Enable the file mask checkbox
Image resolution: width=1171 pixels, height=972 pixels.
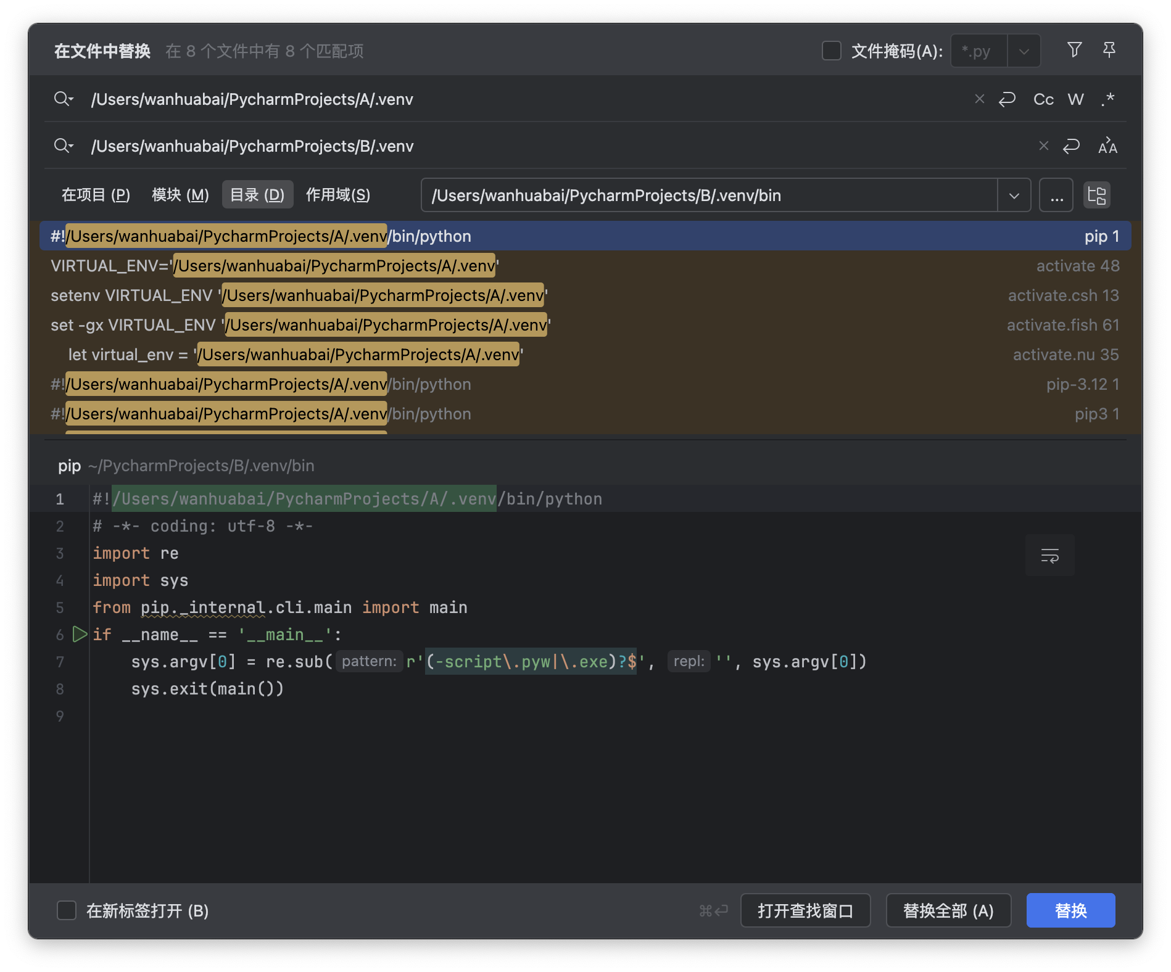(x=831, y=51)
